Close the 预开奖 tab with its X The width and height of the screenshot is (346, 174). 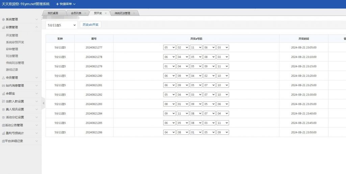point(106,13)
